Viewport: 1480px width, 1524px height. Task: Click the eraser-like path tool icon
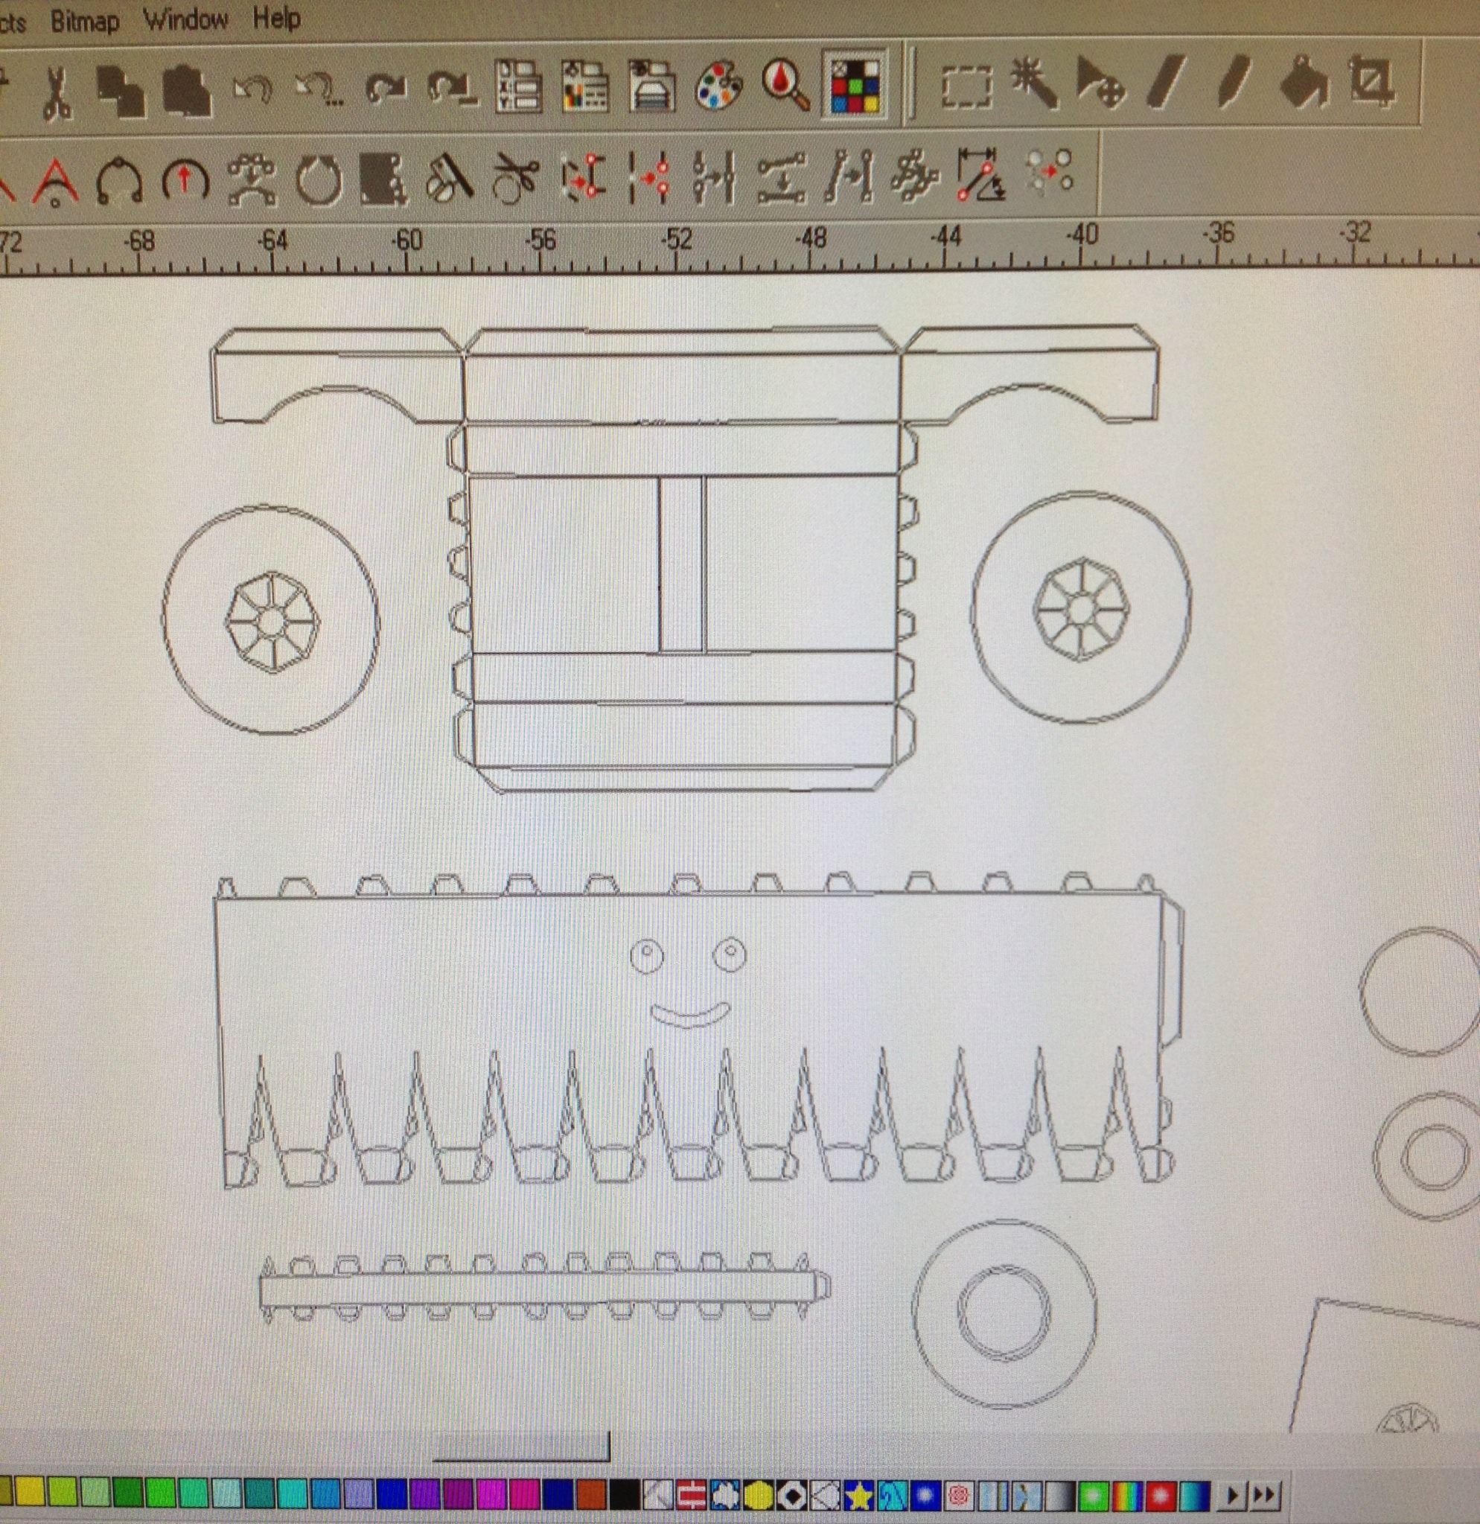click(451, 177)
